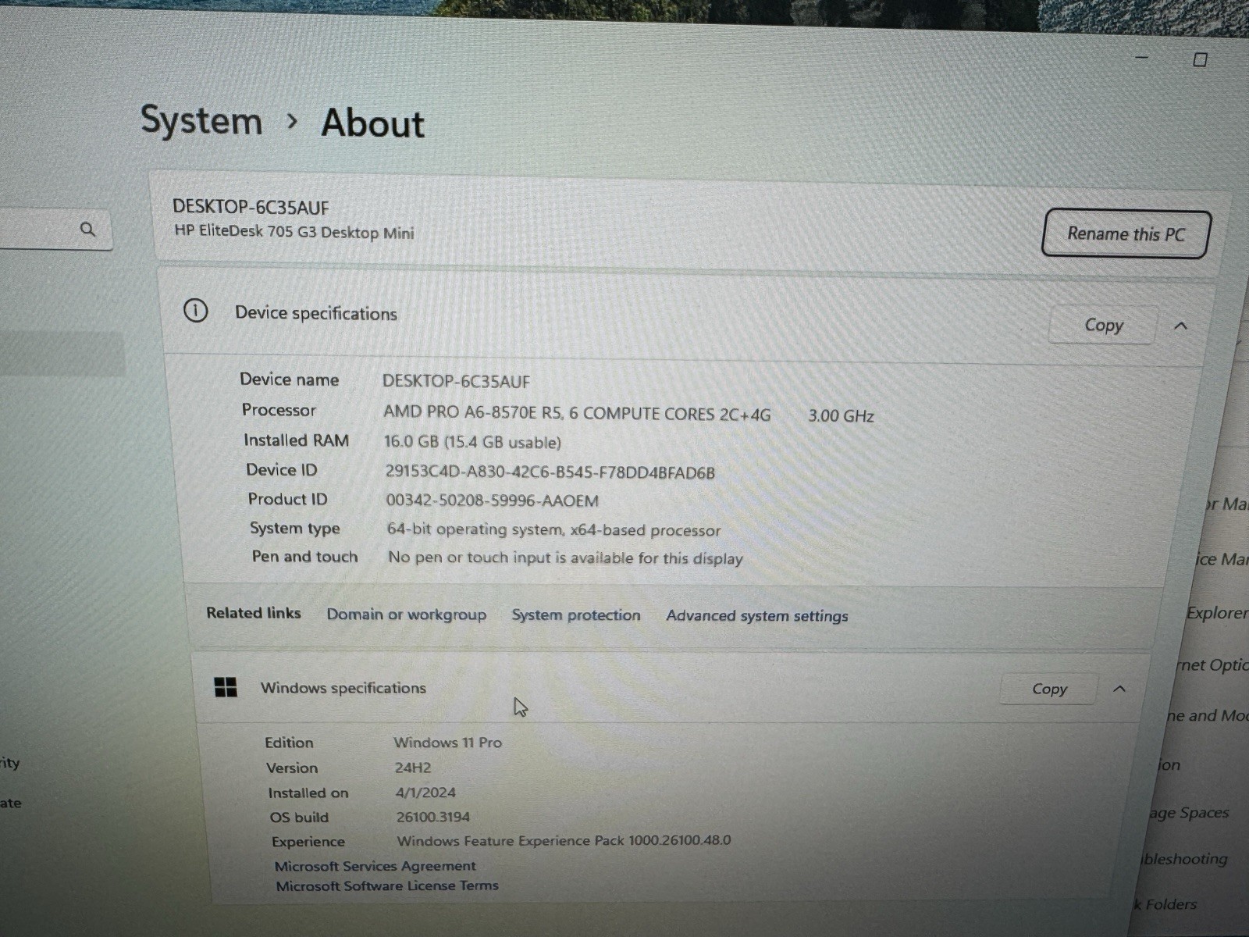
Task: Copy the device specifications
Action: (1103, 325)
